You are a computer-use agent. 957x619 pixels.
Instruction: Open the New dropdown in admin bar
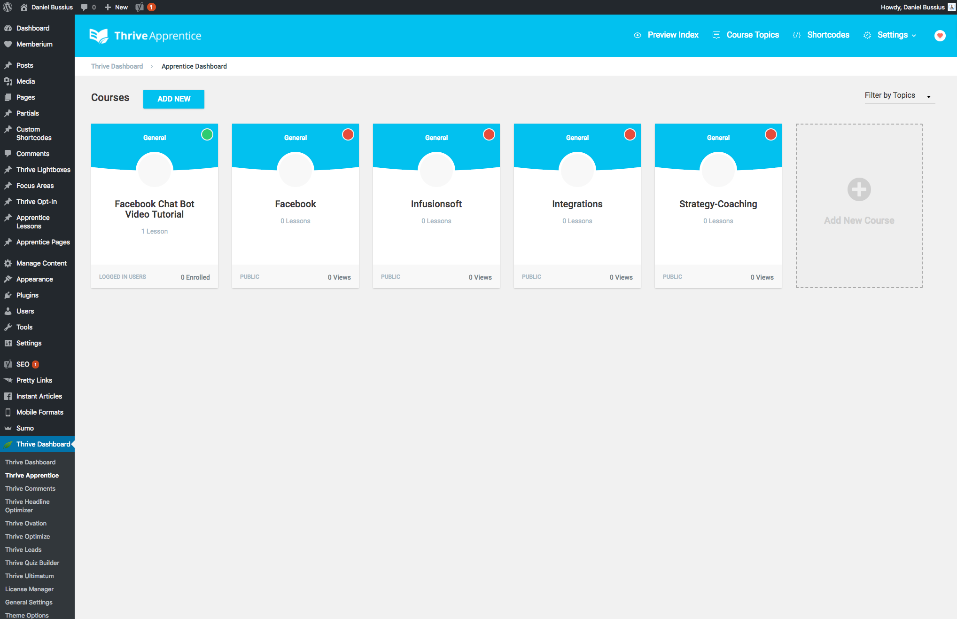(116, 7)
